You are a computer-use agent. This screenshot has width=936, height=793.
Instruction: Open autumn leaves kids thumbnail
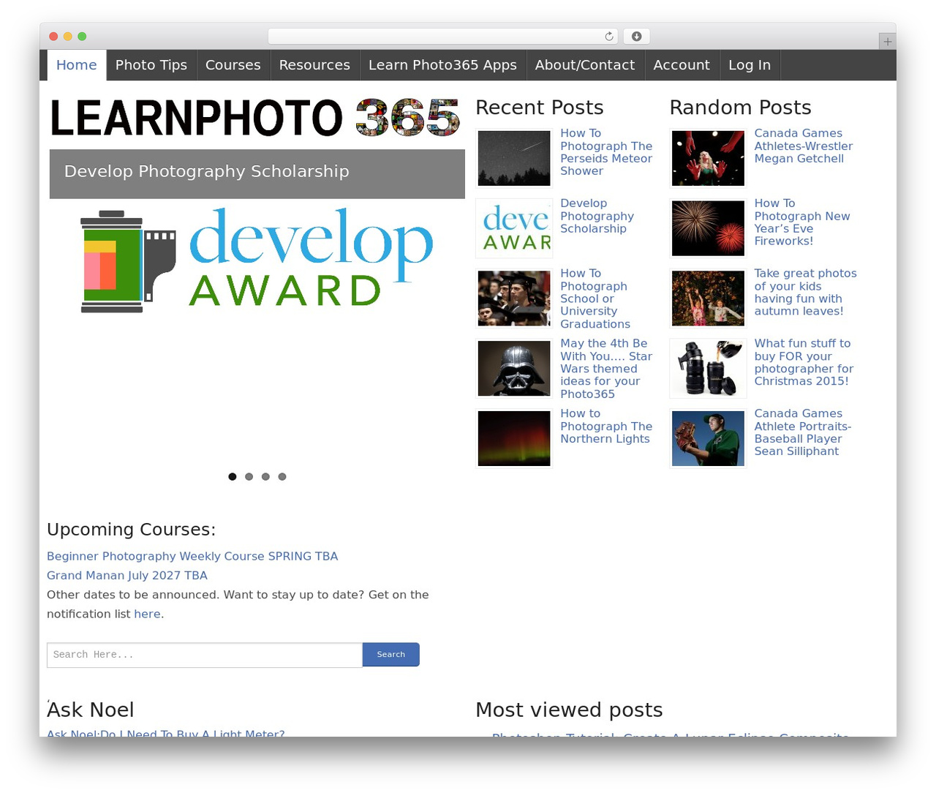pos(708,298)
